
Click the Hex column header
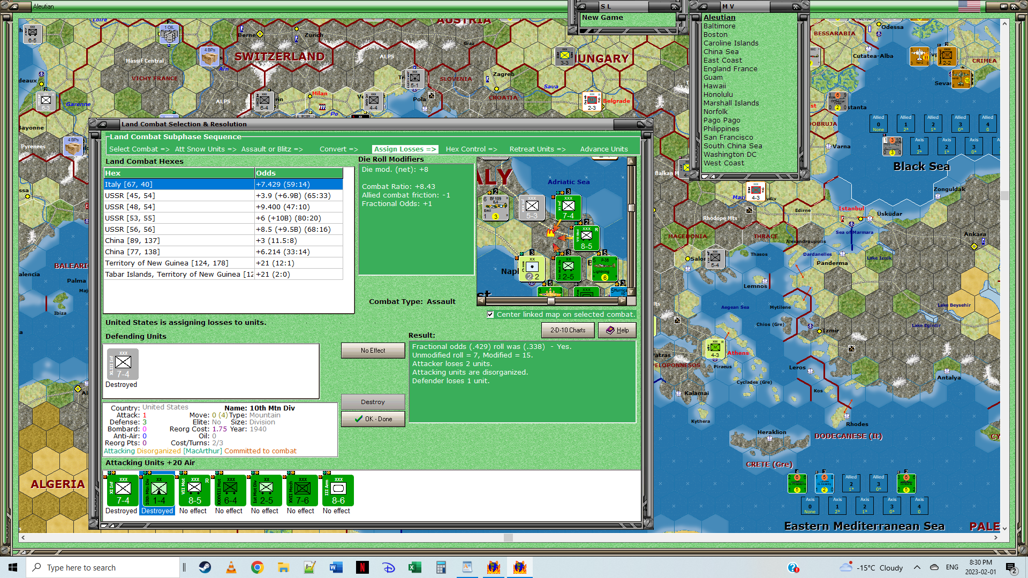[179, 173]
